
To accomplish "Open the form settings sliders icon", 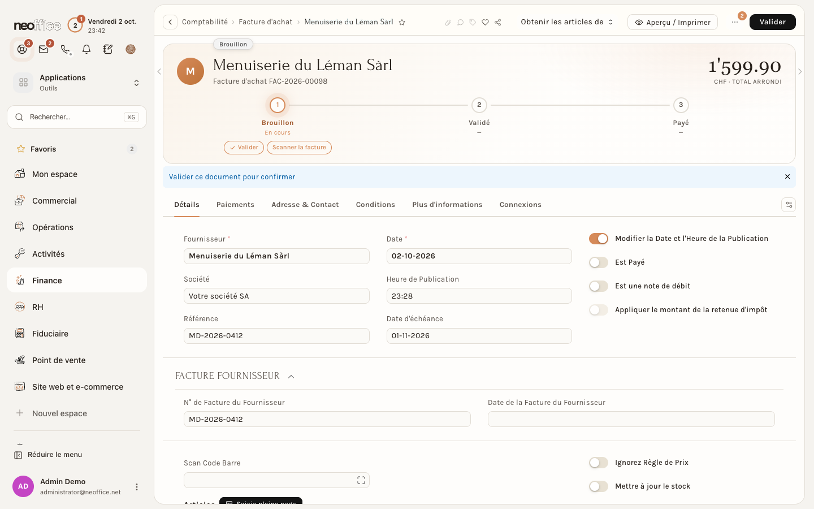I will click(x=789, y=205).
